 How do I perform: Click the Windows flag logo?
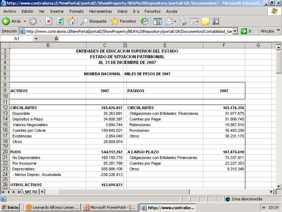point(274,11)
